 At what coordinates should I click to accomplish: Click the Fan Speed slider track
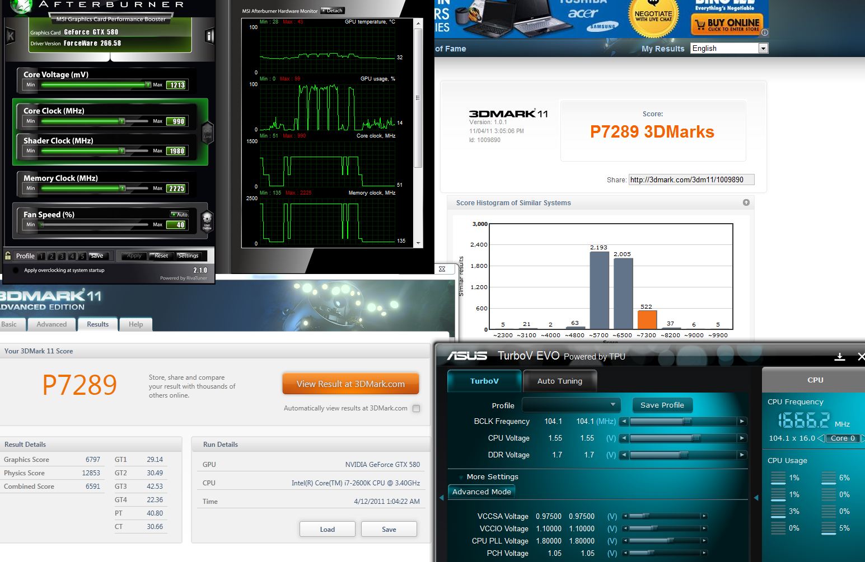pyautogui.click(x=95, y=225)
